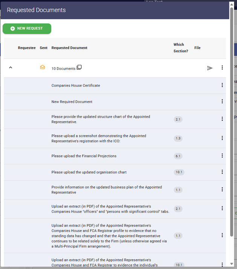Open options menu for ICO registration screenshot request
237x269 pixels.
point(222,138)
